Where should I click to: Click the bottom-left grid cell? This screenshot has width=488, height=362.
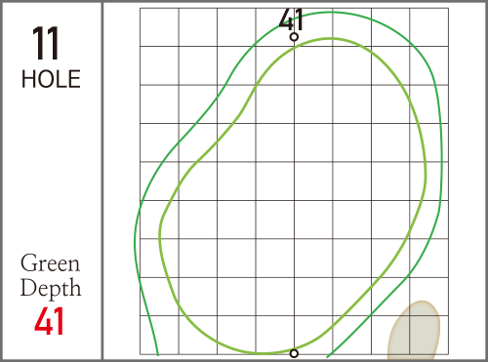point(159,335)
